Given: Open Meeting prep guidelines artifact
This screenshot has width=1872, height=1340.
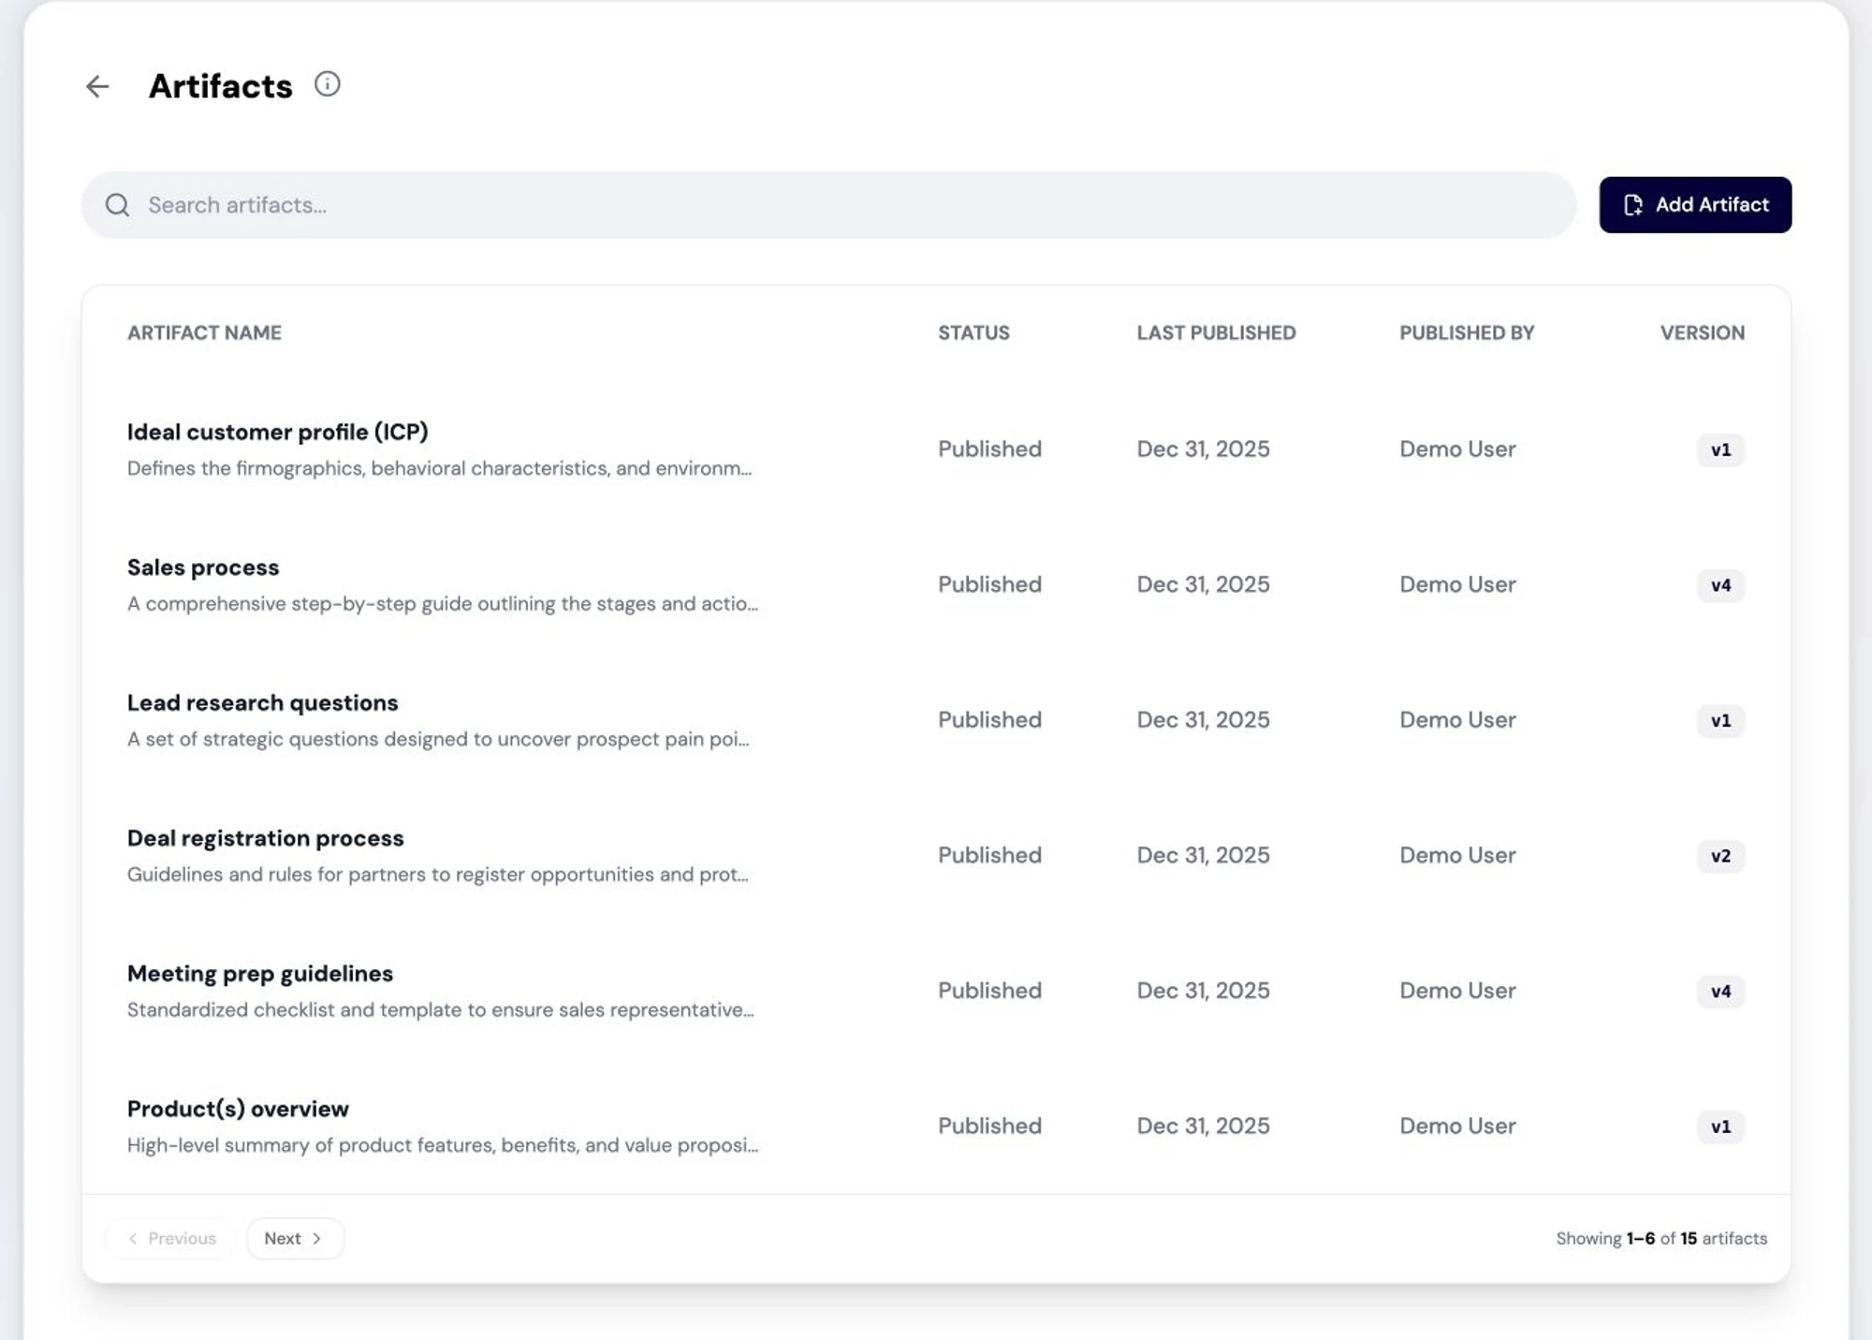Looking at the screenshot, I should point(260,973).
